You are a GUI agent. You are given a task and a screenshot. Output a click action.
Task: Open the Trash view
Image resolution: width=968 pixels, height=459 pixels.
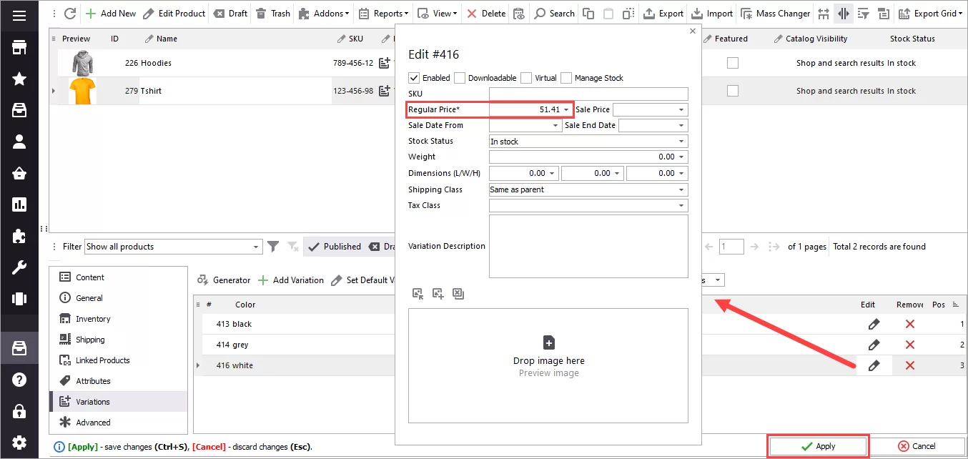[x=272, y=13]
